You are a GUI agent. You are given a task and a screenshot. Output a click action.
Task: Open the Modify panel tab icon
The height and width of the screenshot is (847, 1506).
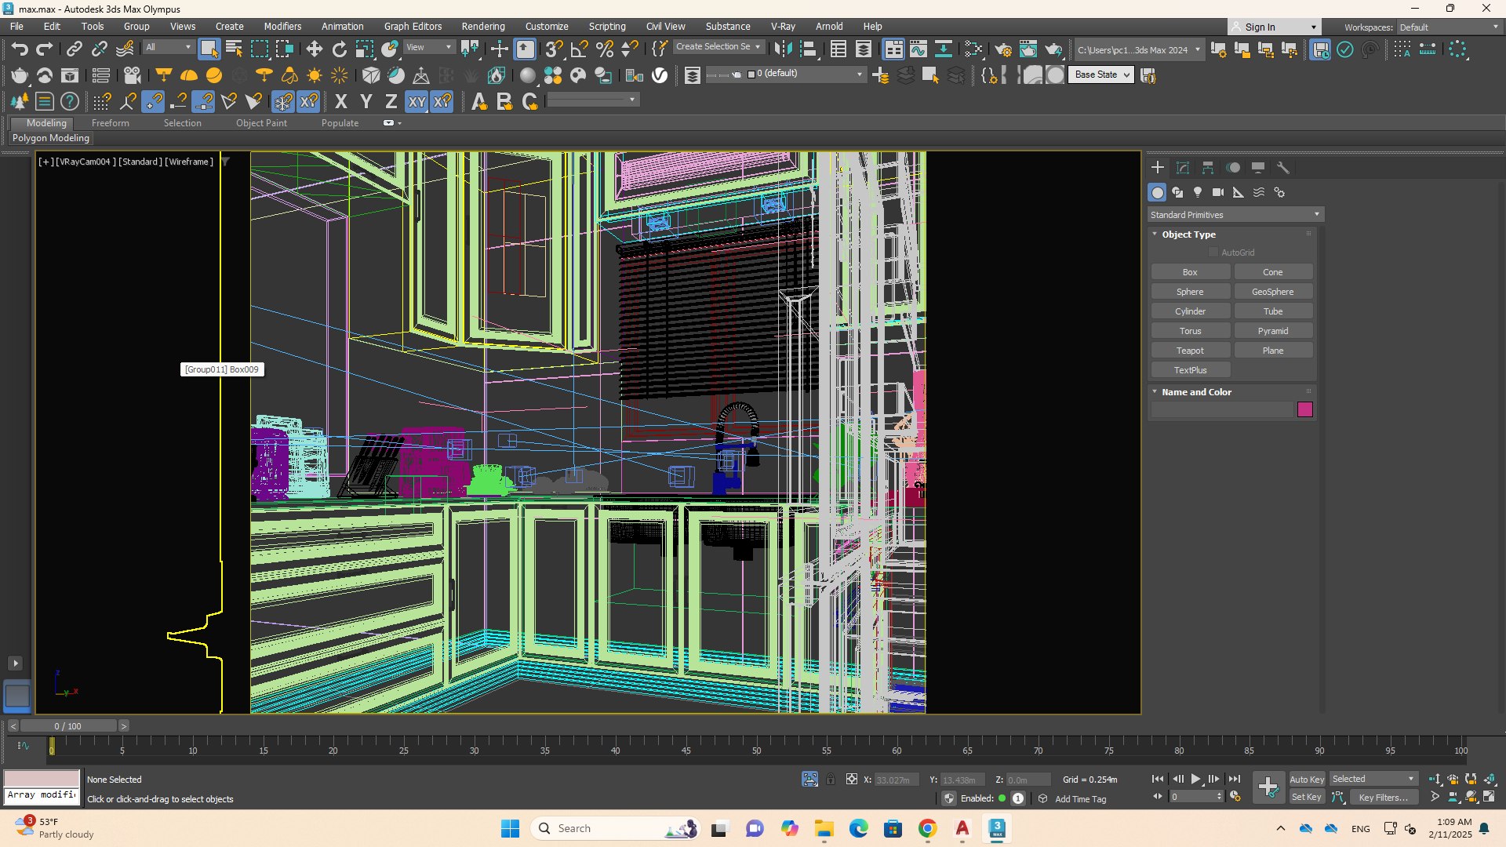click(1183, 168)
